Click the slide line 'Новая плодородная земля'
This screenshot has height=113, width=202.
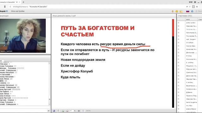click(x=83, y=60)
